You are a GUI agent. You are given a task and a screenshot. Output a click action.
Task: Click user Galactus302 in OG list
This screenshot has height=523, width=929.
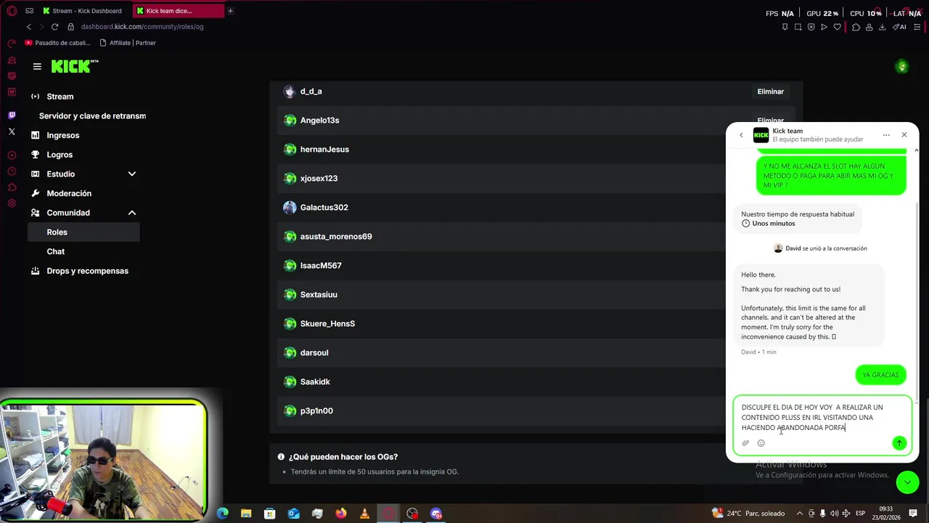coord(324,208)
